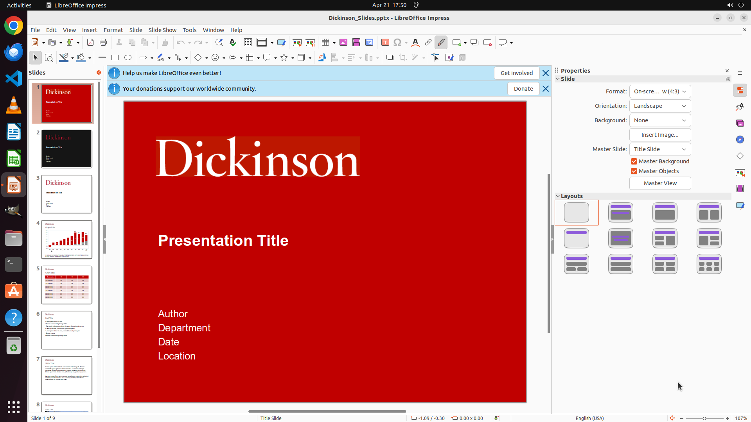This screenshot has width=751, height=422.
Task: Click the Insert Image button
Action: pos(660,135)
